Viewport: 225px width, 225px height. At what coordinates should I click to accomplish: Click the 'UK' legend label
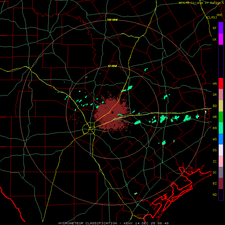point(214,39)
